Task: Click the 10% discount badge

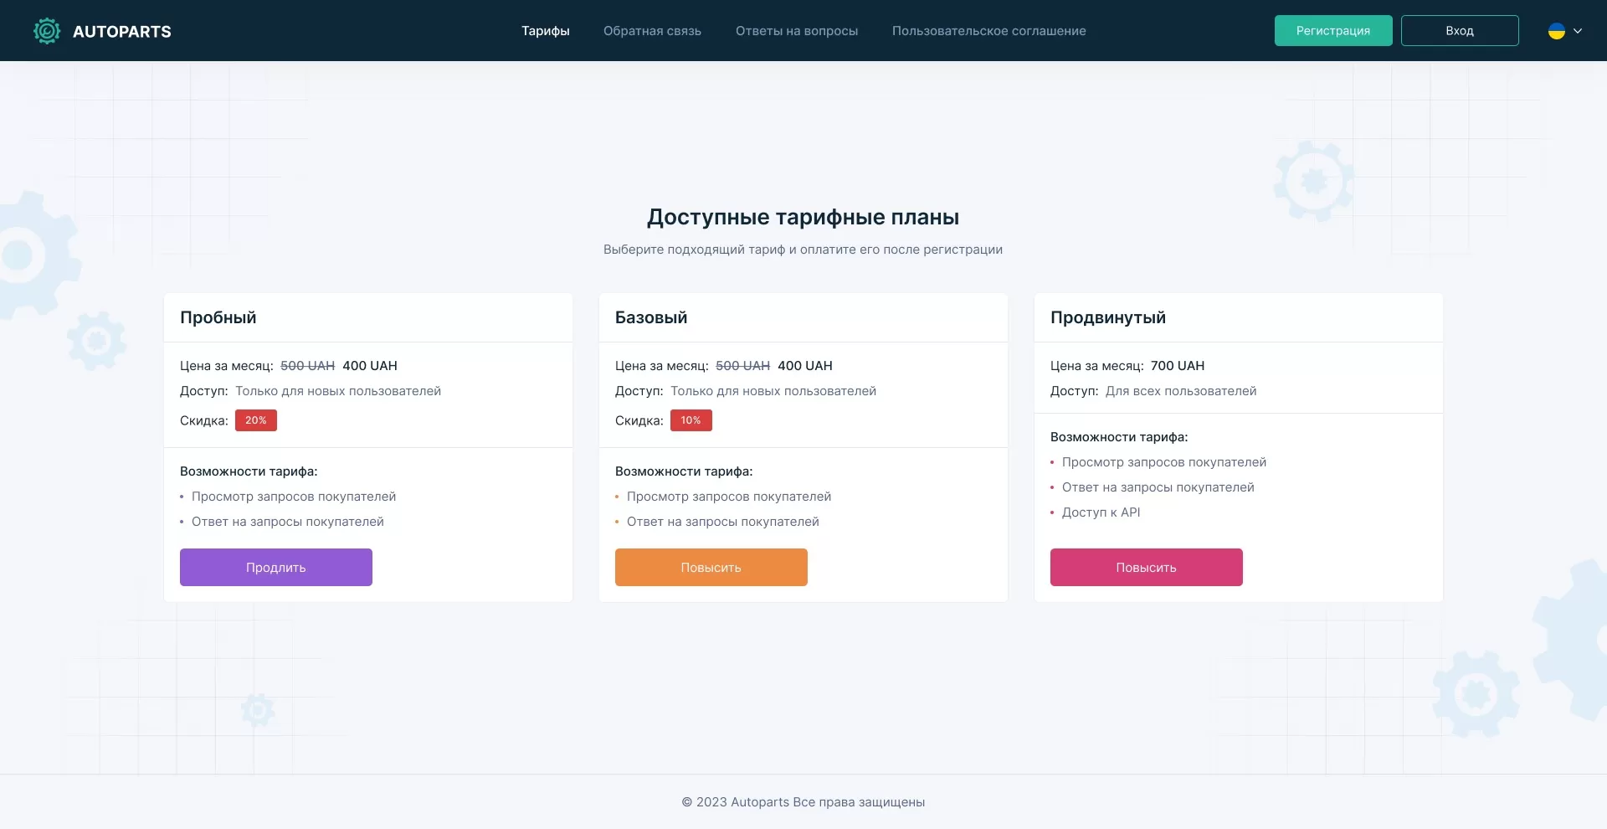Action: pos(691,420)
